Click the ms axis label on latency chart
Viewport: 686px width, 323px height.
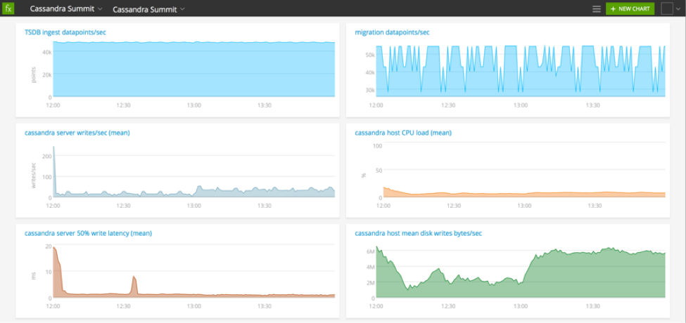33,276
